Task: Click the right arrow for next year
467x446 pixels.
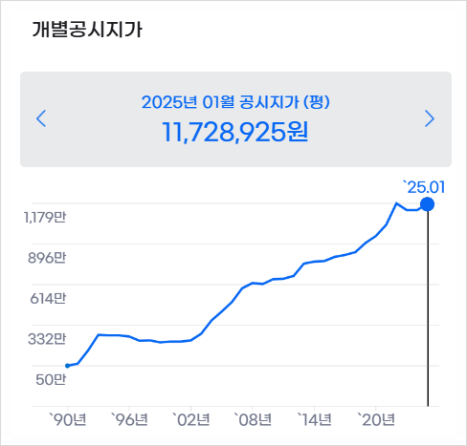Action: [430, 118]
